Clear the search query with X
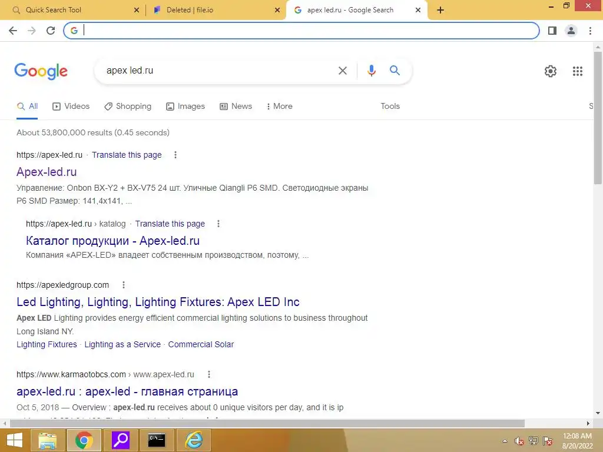Screen dimensions: 603x452 (x=342, y=71)
